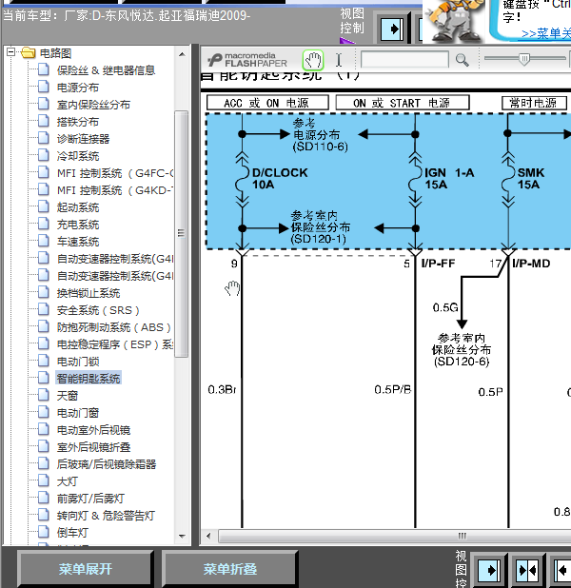This screenshot has height=588, width=571.
Task: Open the 电动门锁 entry
Action: pos(78,362)
